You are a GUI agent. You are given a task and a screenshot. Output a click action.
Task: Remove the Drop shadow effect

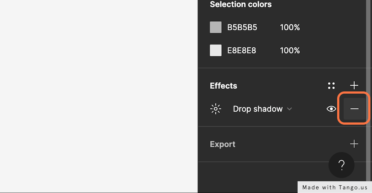click(354, 109)
